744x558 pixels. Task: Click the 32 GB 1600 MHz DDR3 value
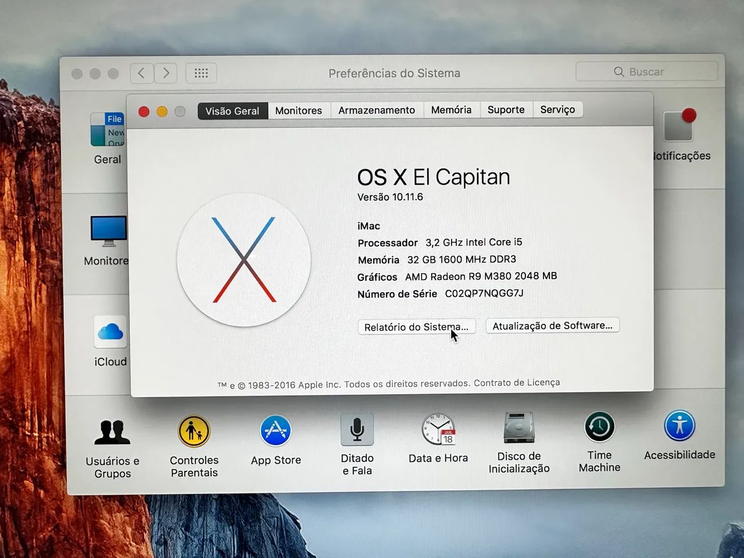[462, 259]
